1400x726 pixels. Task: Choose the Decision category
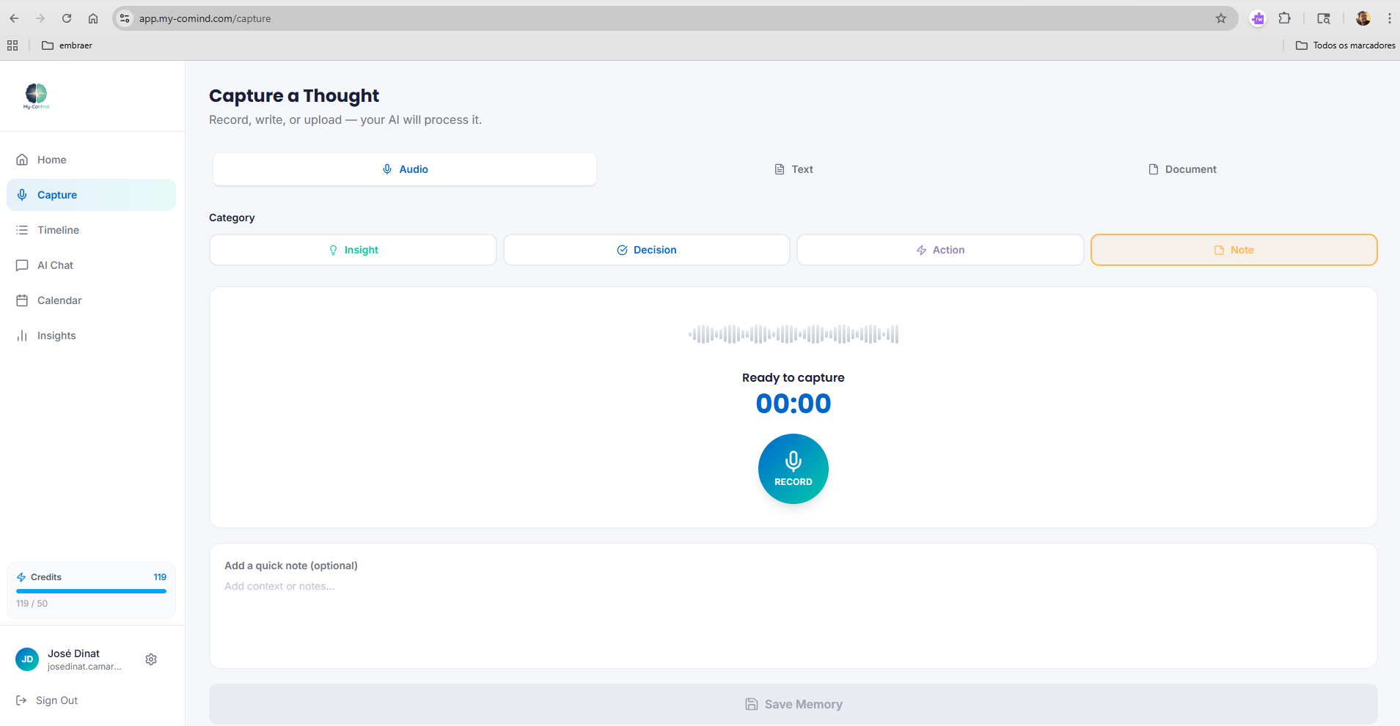click(x=646, y=250)
